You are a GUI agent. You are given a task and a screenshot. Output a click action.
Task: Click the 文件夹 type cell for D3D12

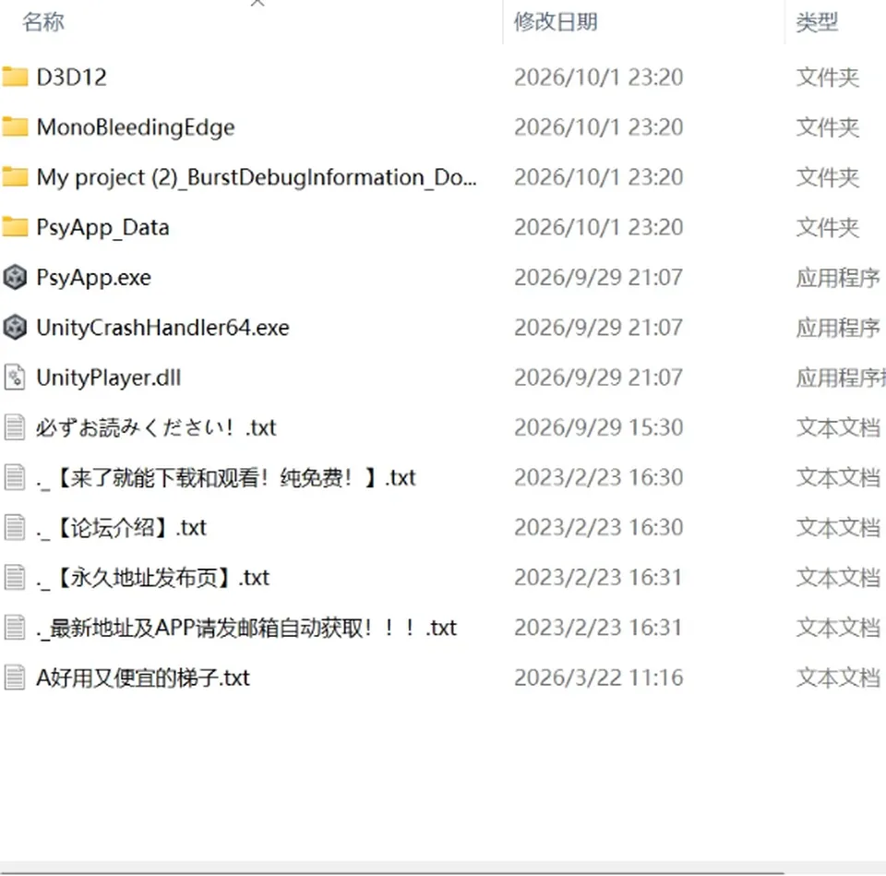[x=828, y=78]
